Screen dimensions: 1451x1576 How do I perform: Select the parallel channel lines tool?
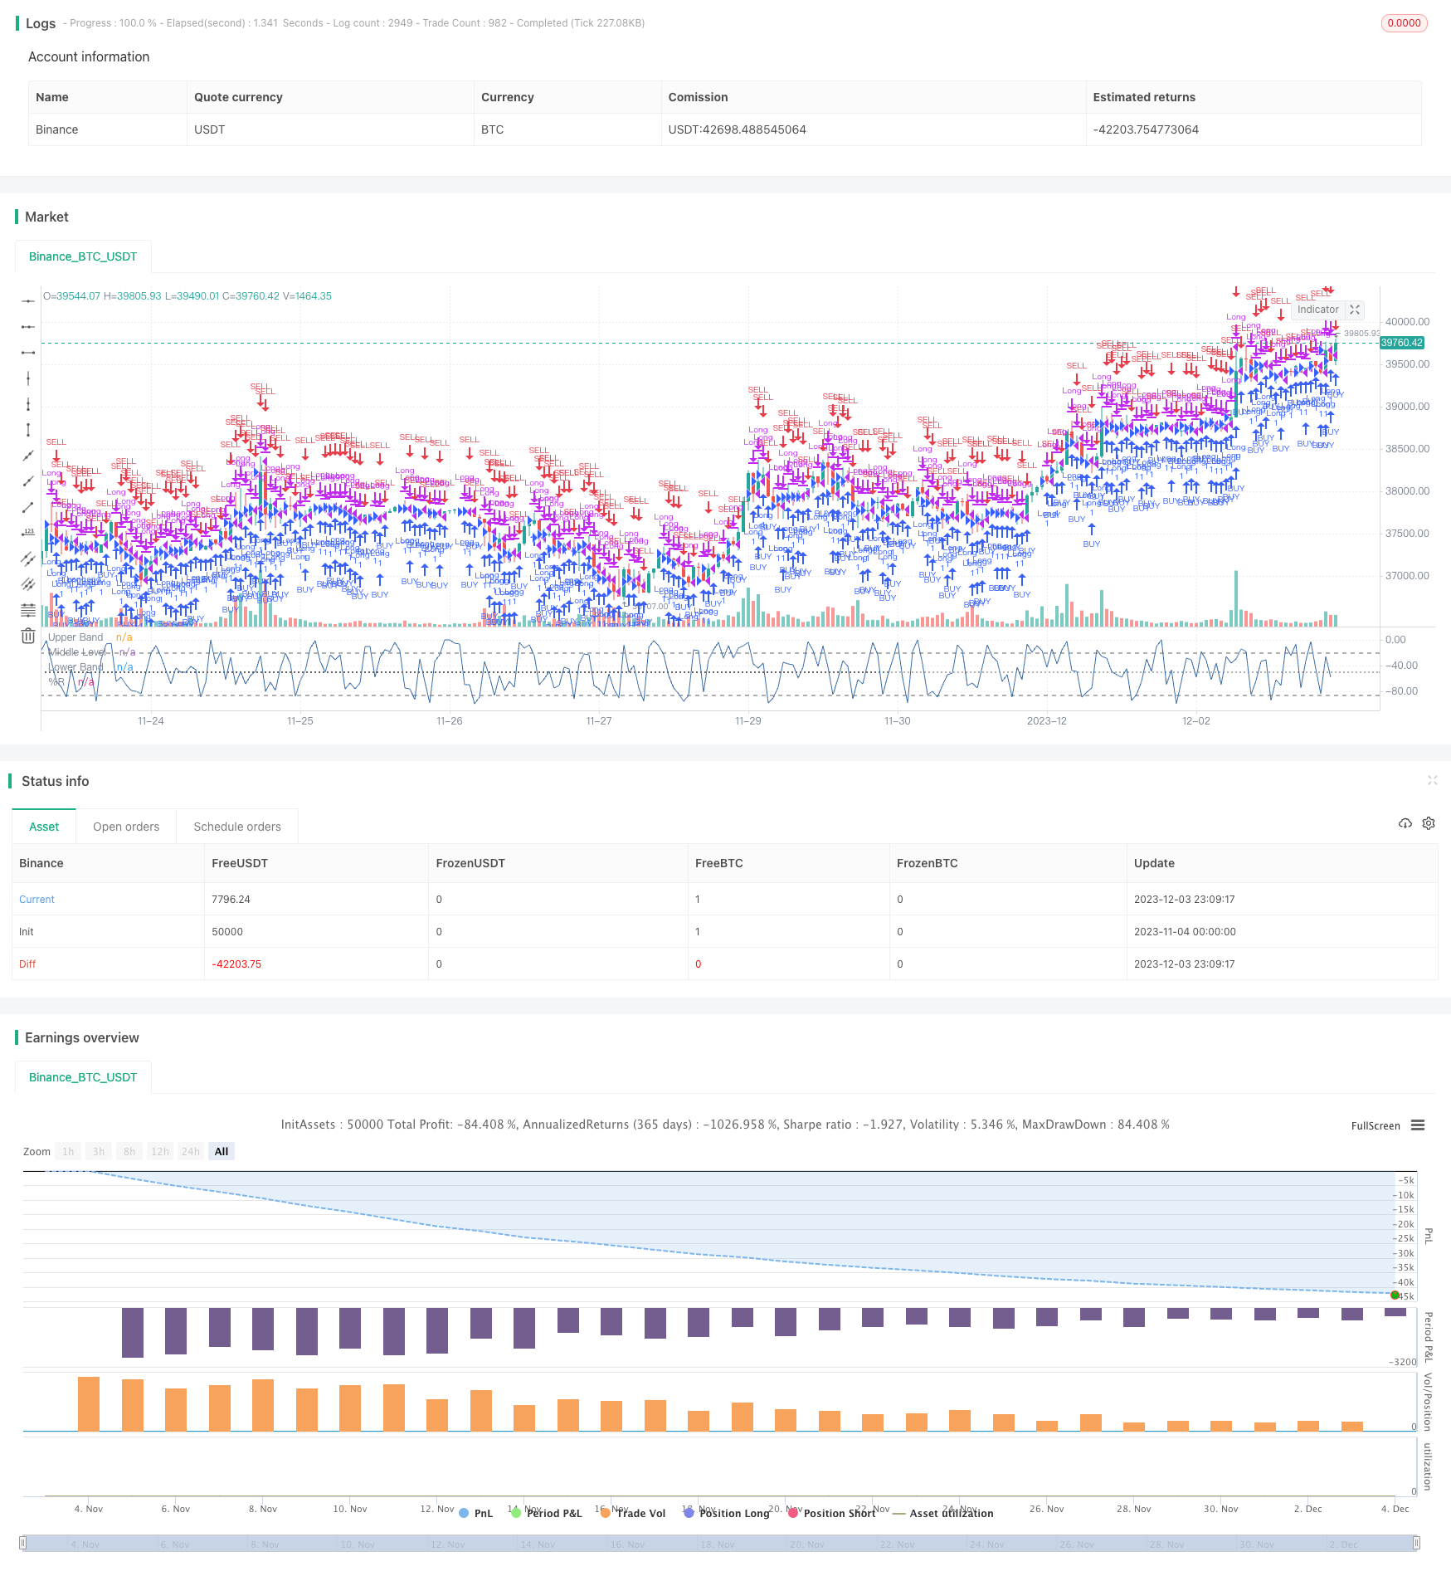[28, 559]
